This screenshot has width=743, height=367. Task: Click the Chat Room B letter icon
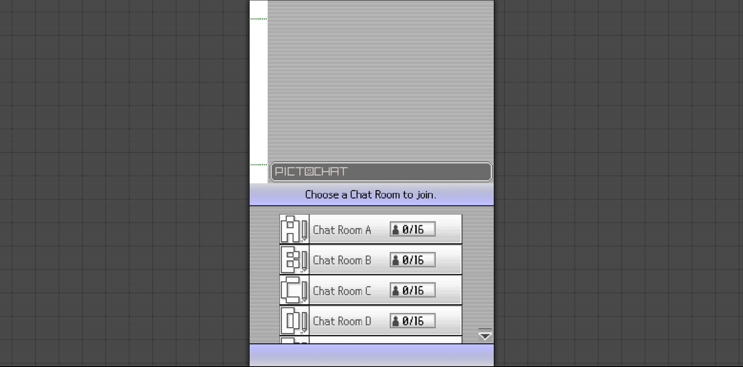click(294, 260)
